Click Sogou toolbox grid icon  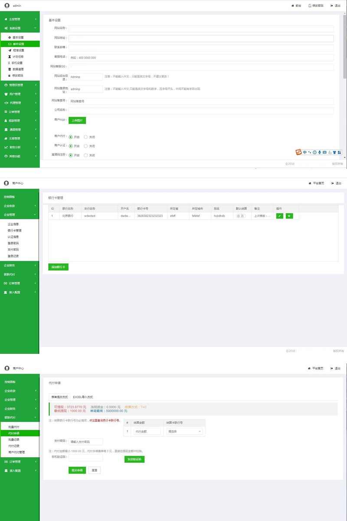(x=339, y=152)
